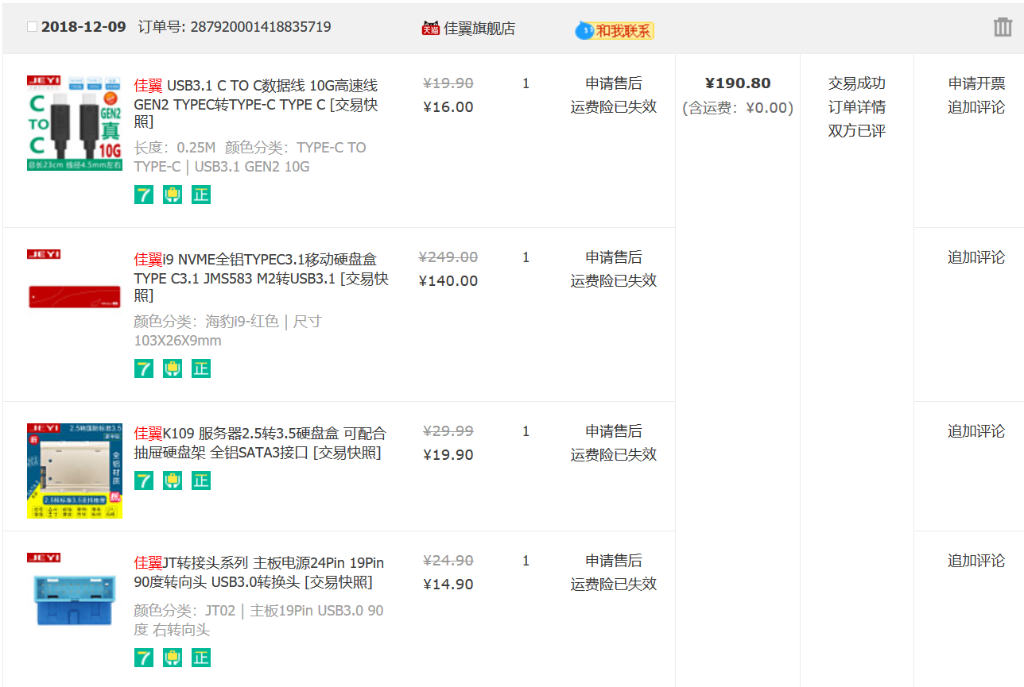
Task: Click 运费险已失效 in the JT adapter row
Action: pos(614,584)
